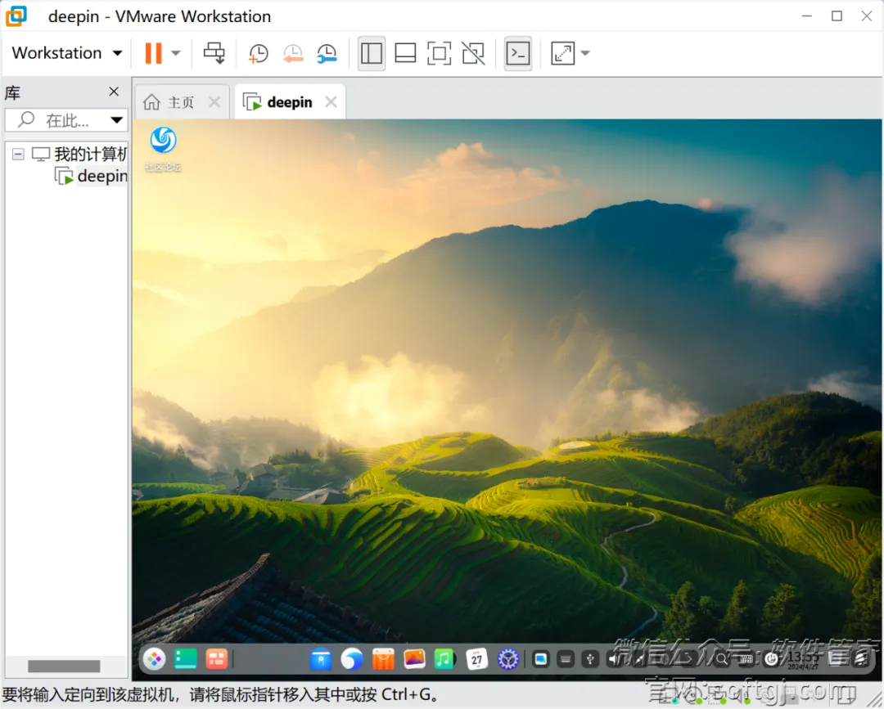Open the control center gear icon

[x=508, y=659]
